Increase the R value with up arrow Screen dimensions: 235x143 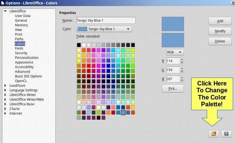pos(182,59)
